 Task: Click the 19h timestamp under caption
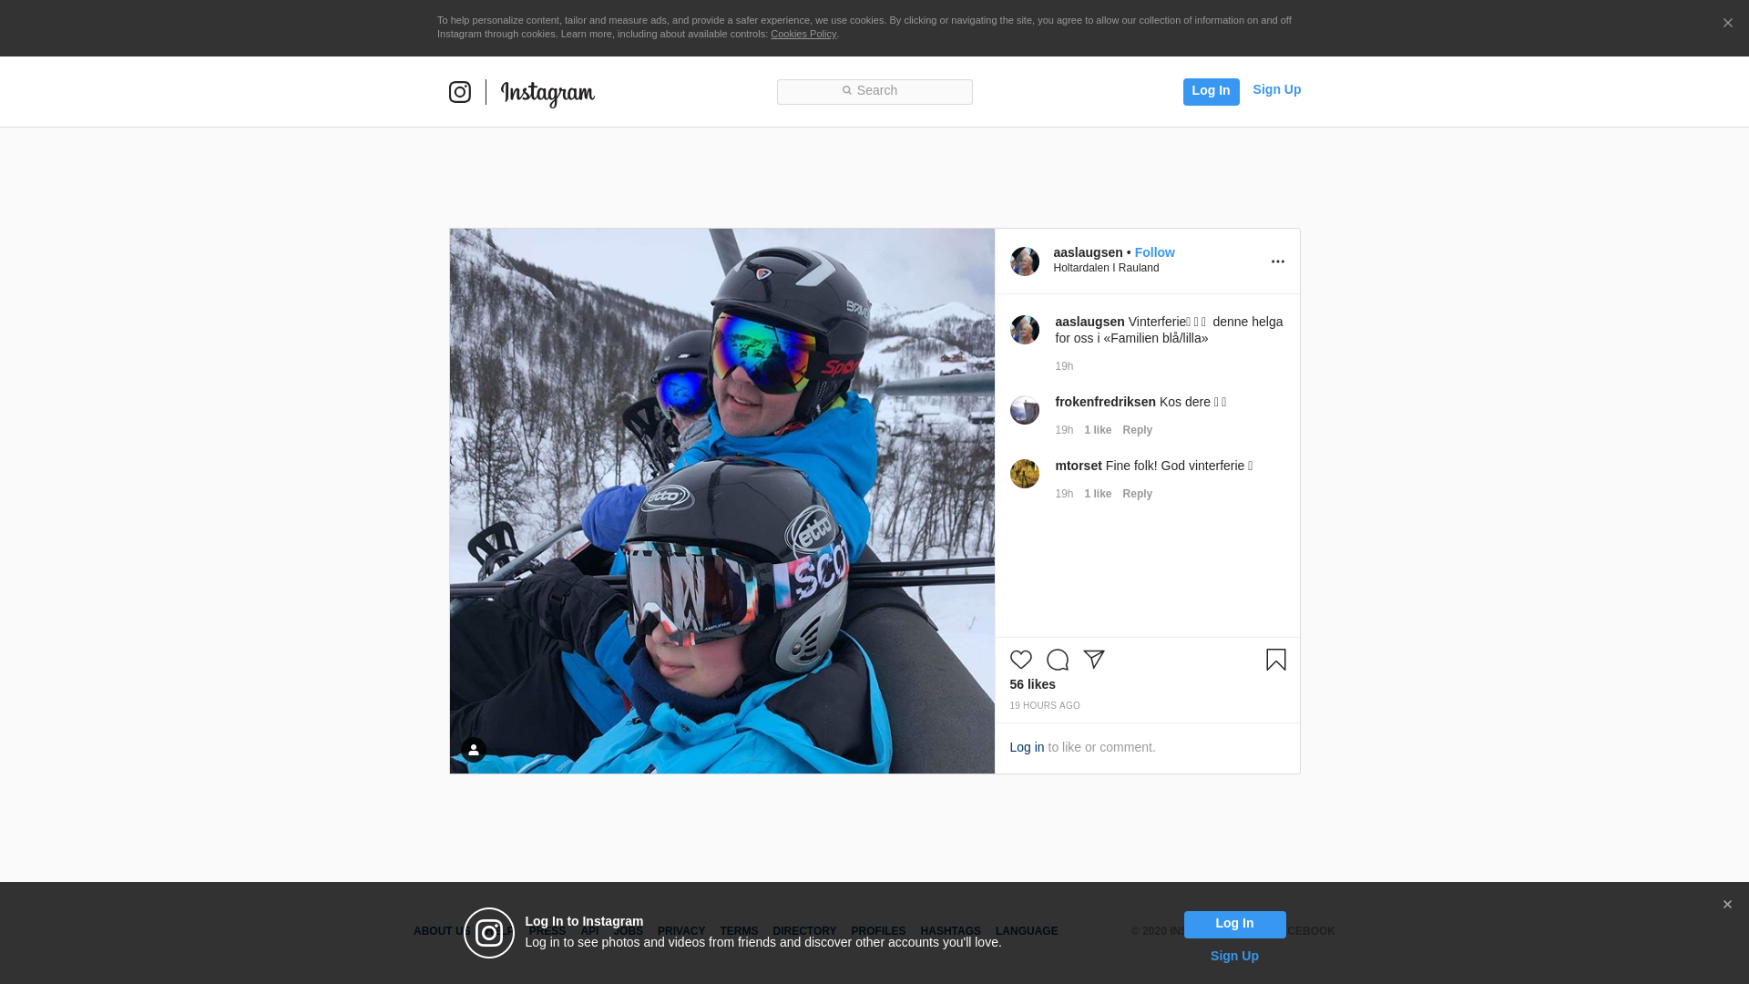[x=1064, y=366]
